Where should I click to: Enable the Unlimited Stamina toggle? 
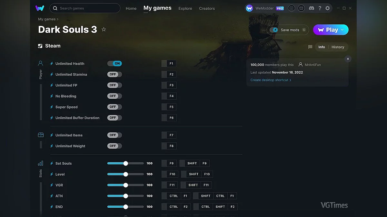(114, 74)
